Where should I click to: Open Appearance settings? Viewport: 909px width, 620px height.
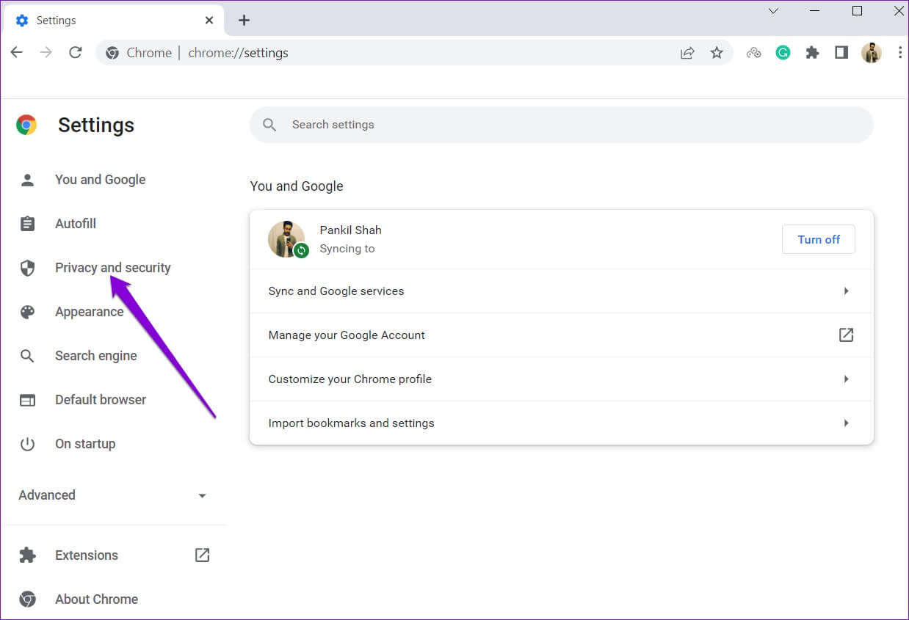pos(89,312)
